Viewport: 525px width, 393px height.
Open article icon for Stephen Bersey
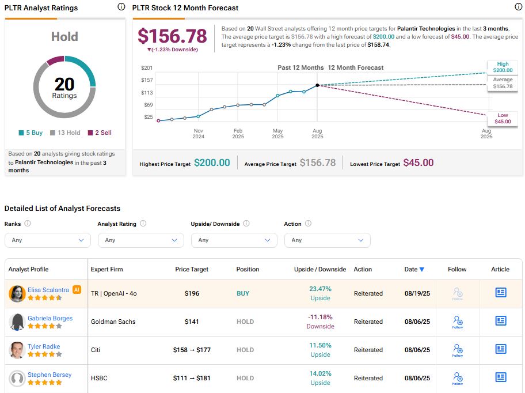[x=501, y=377]
